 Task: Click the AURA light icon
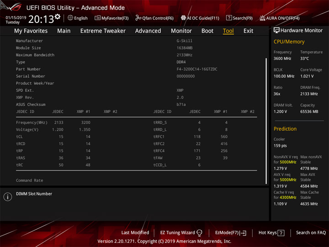262,18
